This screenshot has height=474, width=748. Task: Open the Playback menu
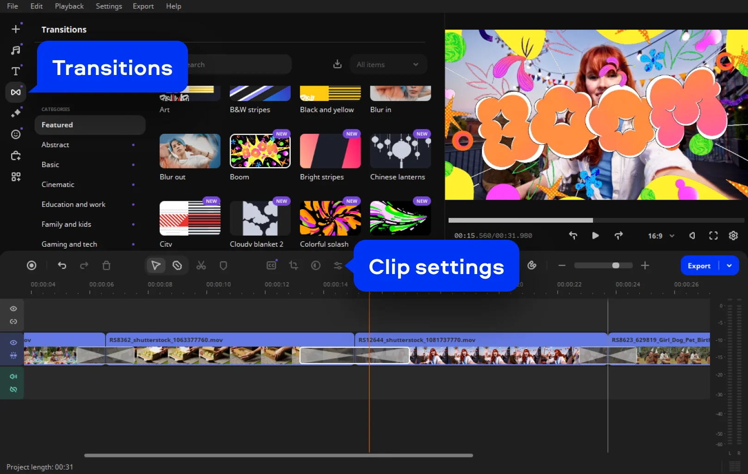(x=69, y=6)
